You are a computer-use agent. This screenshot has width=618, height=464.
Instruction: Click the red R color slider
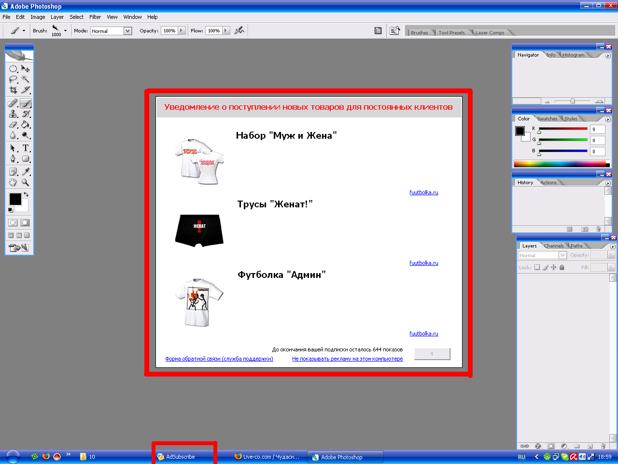562,129
